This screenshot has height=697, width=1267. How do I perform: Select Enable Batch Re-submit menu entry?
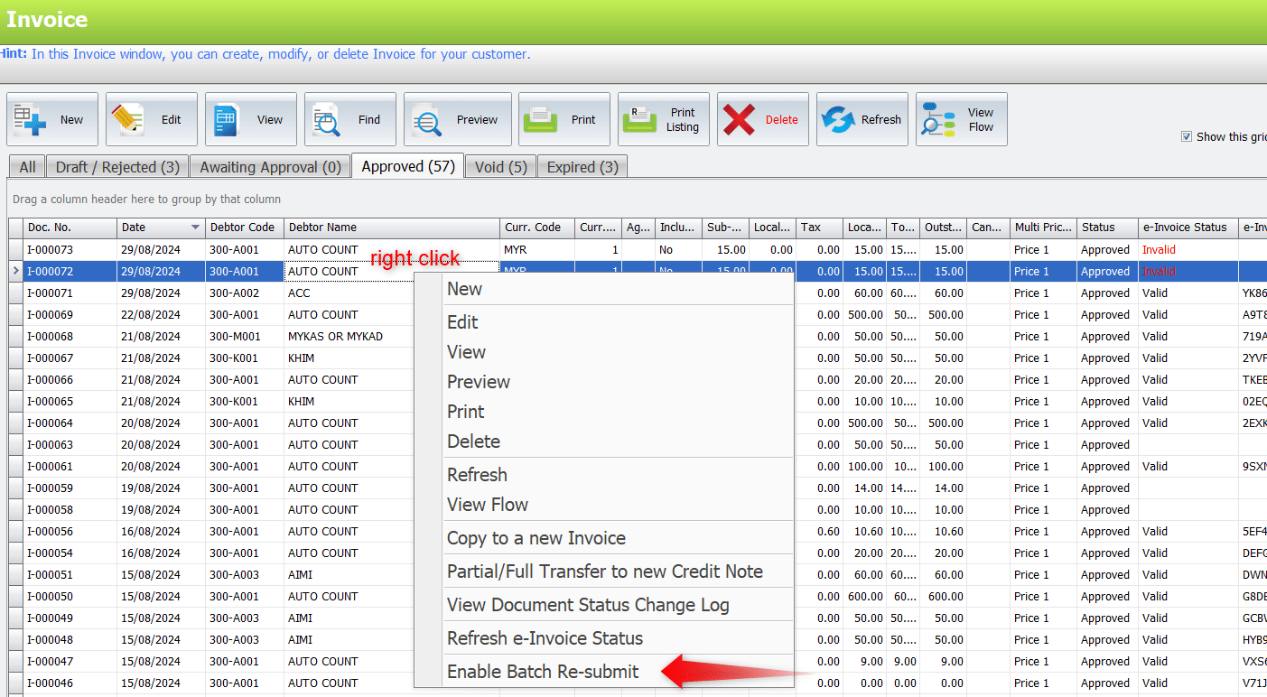(604, 672)
